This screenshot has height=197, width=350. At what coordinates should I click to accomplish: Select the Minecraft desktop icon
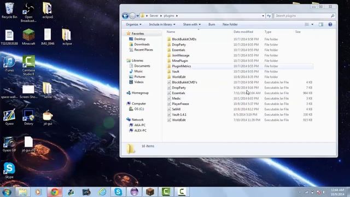[x=28, y=37]
